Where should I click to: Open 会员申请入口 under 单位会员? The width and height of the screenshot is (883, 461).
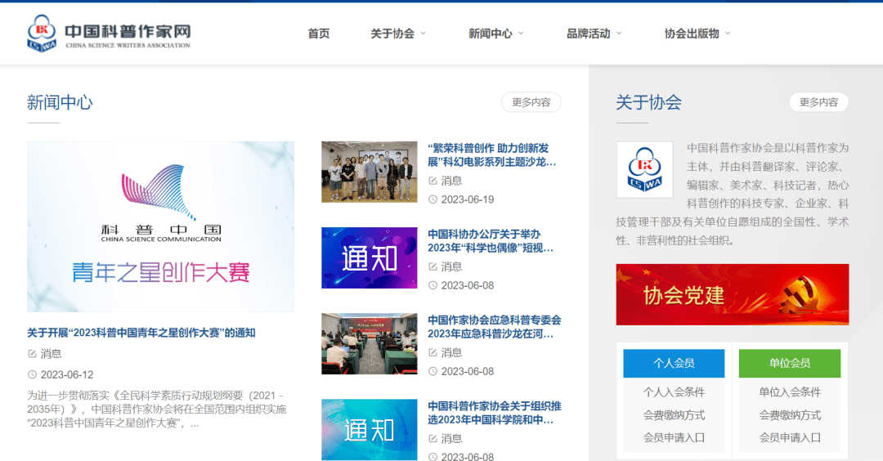[x=790, y=438]
